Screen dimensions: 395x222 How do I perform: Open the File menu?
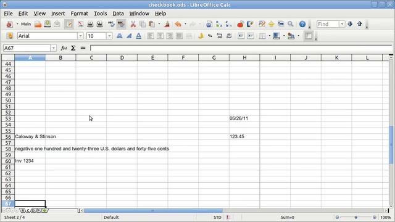click(8, 14)
